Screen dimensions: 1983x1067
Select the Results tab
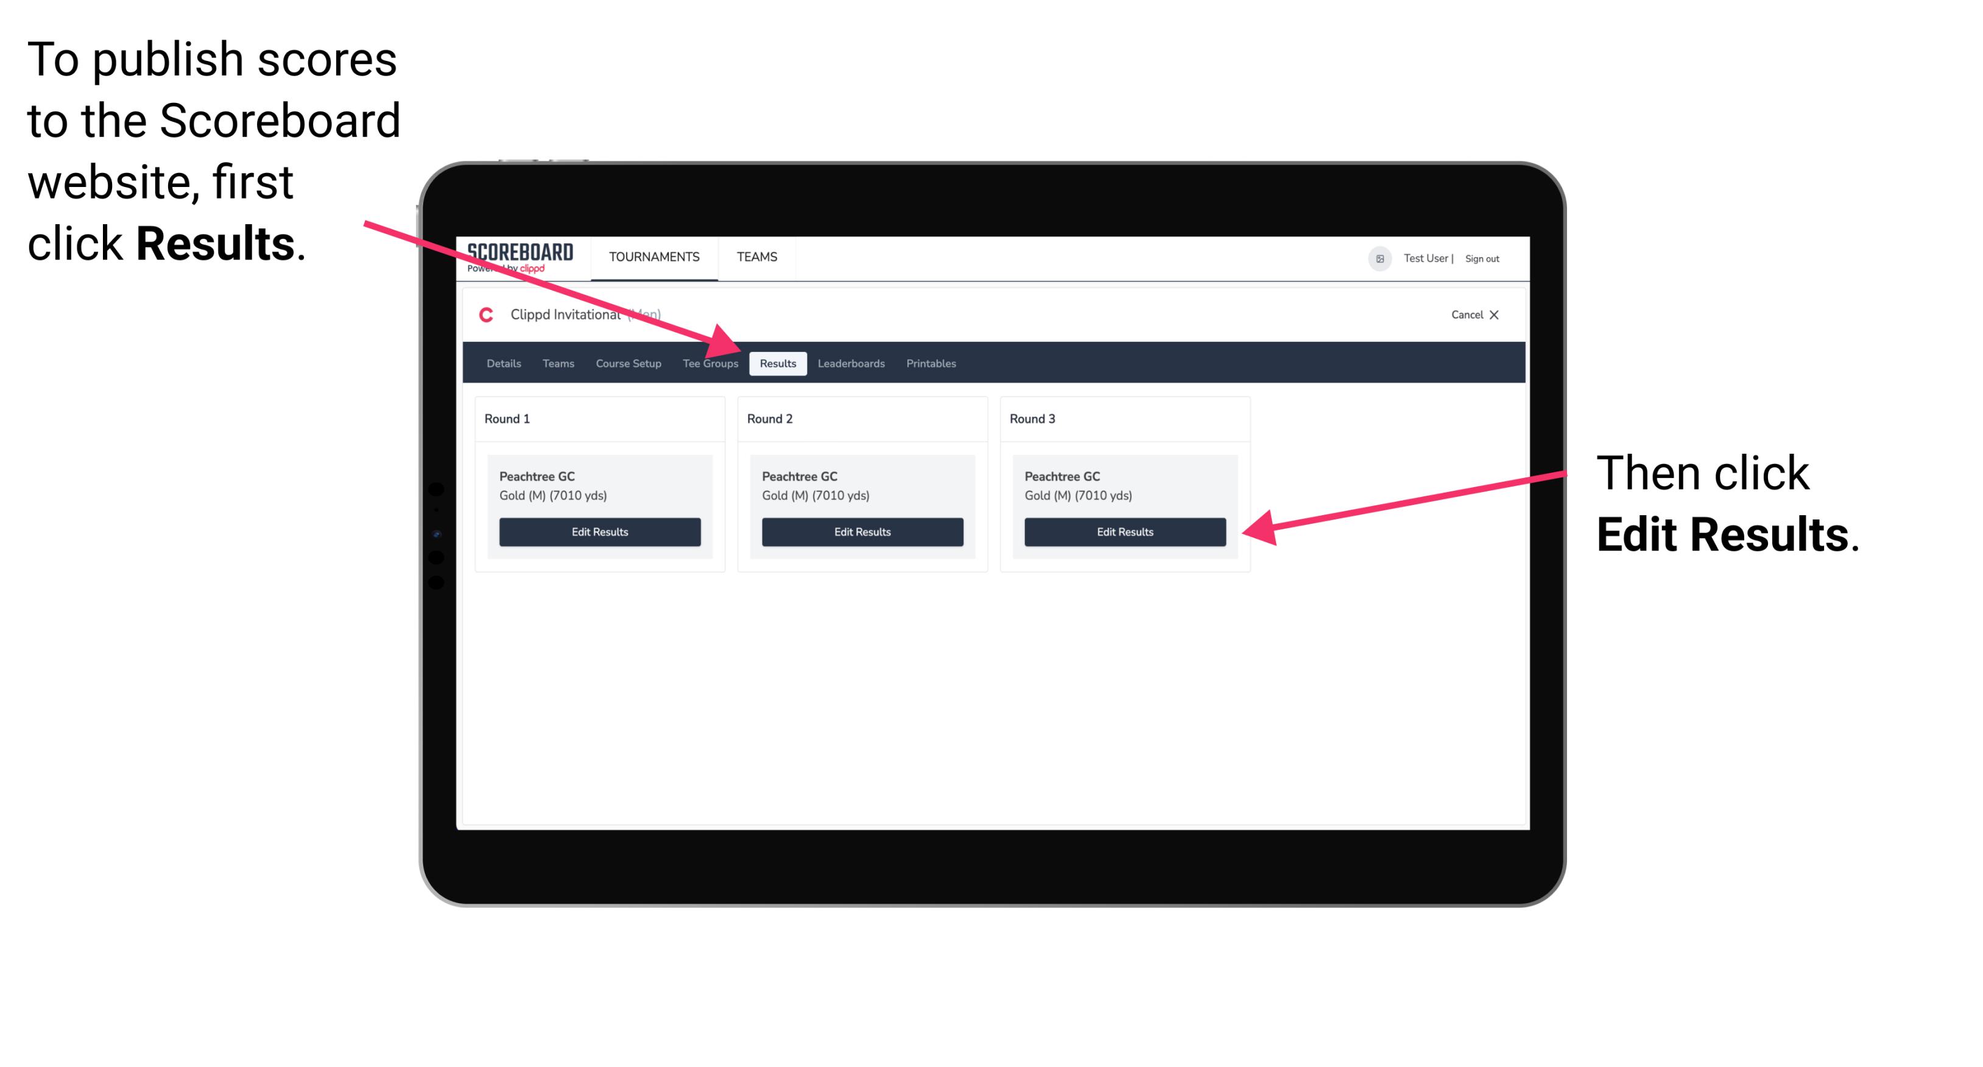point(777,363)
